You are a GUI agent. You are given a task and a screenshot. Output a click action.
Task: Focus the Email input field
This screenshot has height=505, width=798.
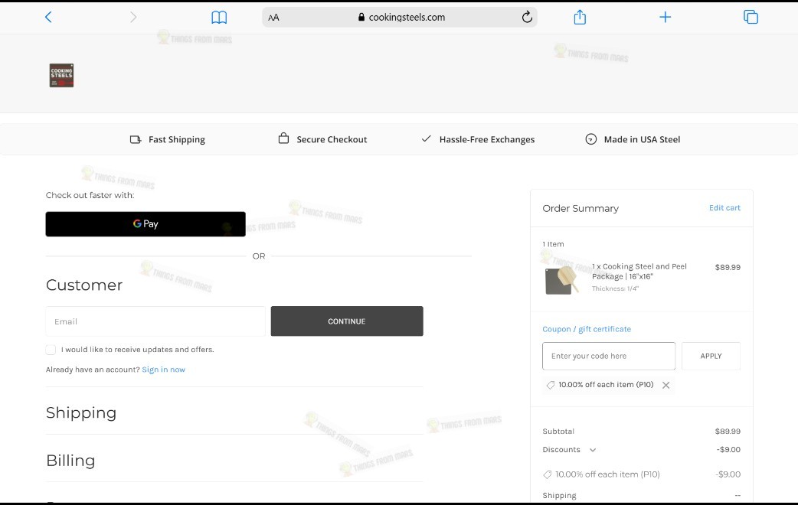pos(155,321)
